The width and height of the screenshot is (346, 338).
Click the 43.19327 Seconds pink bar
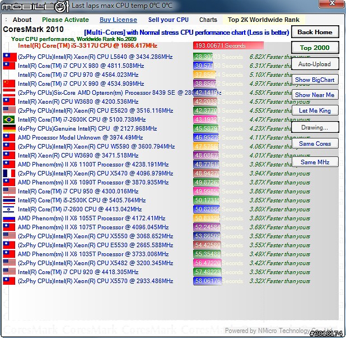205,119
